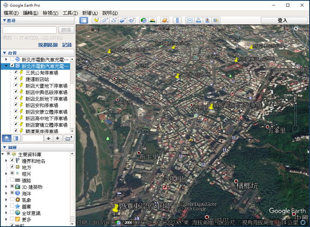Enable the 氣象 weather layer
The width and height of the screenshot is (310, 227).
(12, 199)
